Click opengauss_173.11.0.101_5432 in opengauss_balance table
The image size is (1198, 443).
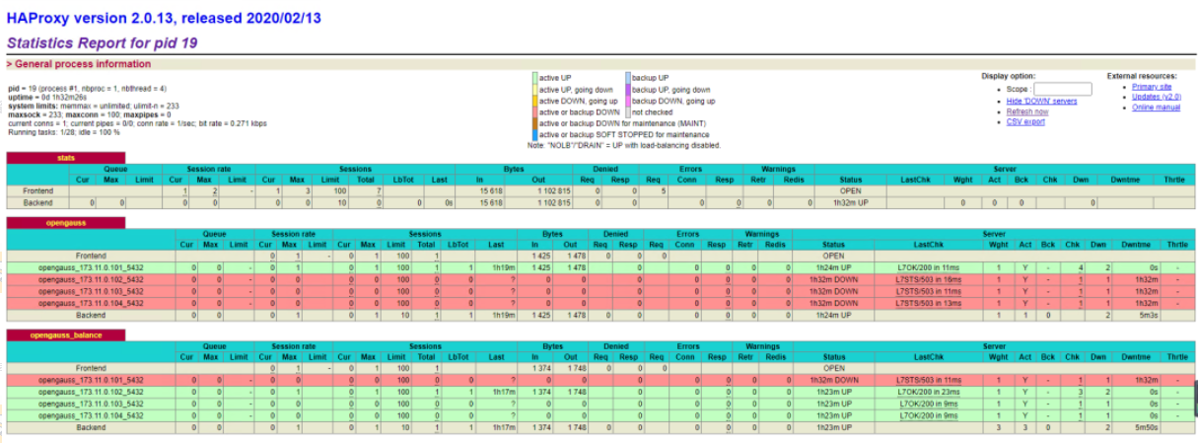(x=91, y=380)
